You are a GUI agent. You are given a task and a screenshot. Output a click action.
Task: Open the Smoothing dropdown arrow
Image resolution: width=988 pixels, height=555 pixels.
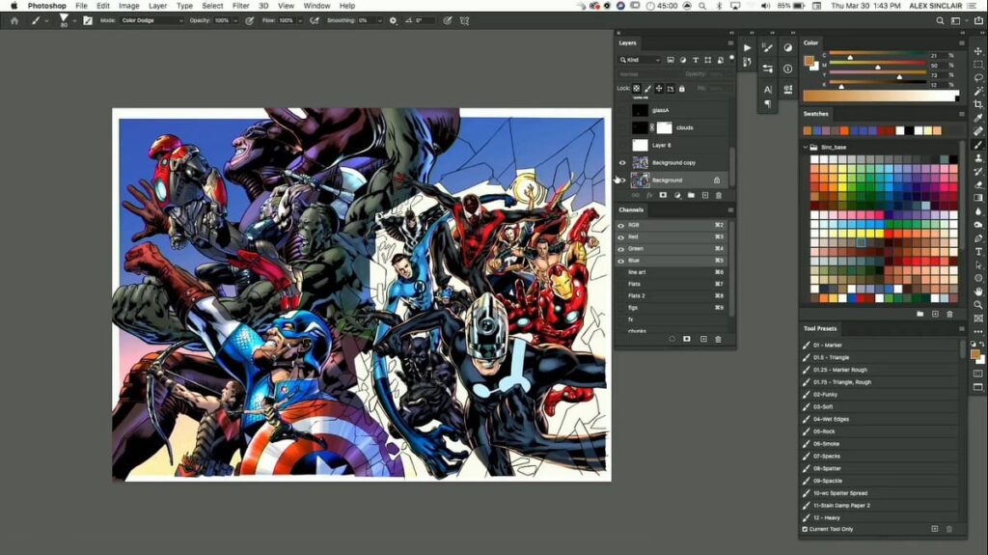pos(379,21)
